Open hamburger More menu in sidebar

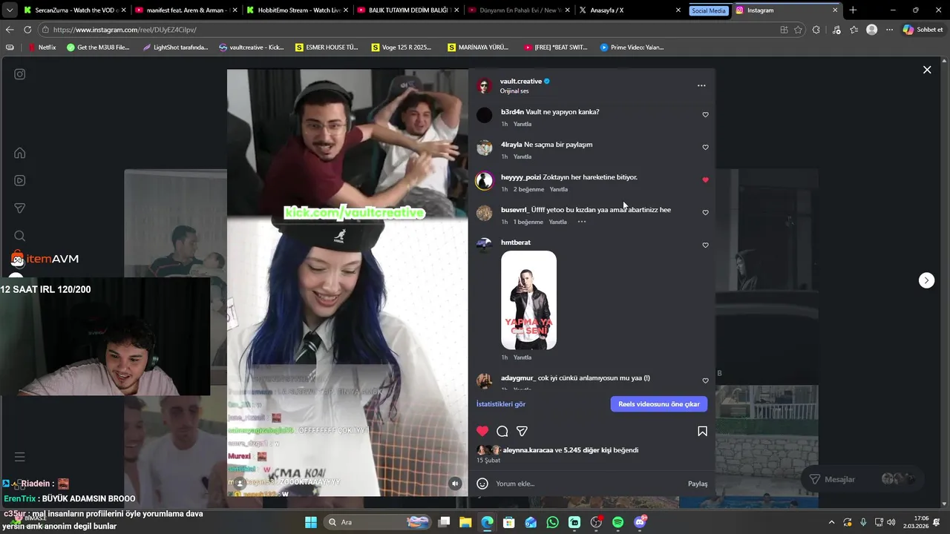(20, 457)
